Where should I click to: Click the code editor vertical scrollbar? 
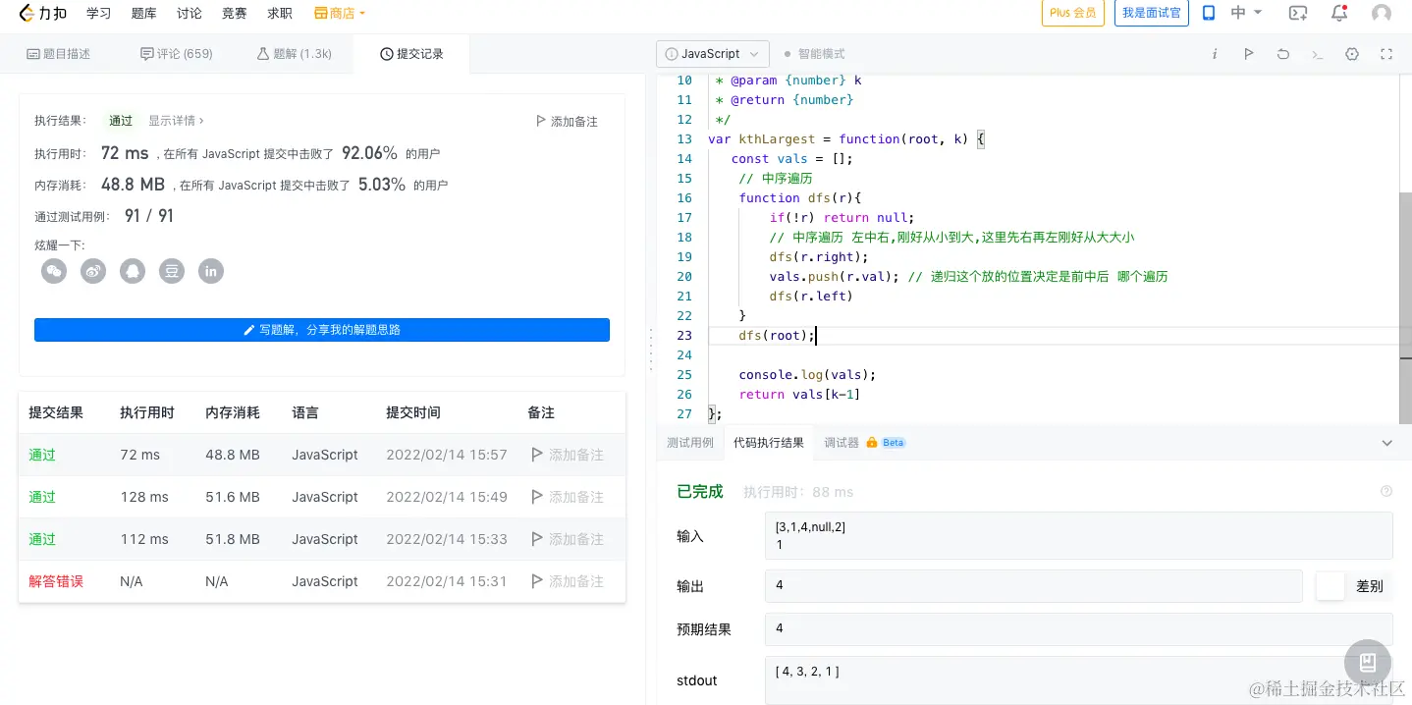(1405, 307)
